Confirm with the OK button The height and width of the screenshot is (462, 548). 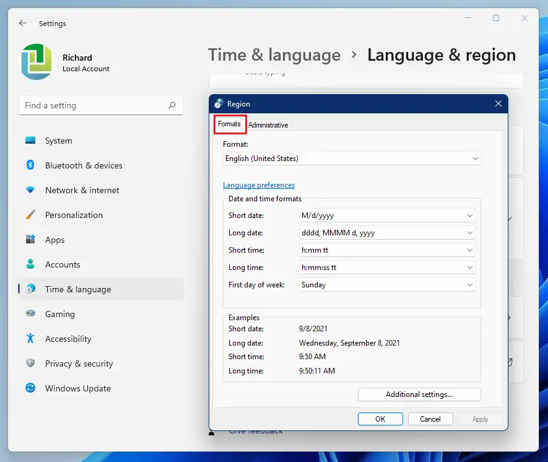coord(380,419)
